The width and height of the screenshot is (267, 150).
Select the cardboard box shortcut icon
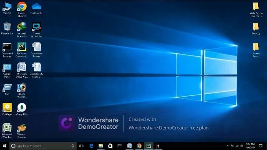(x=22, y=131)
